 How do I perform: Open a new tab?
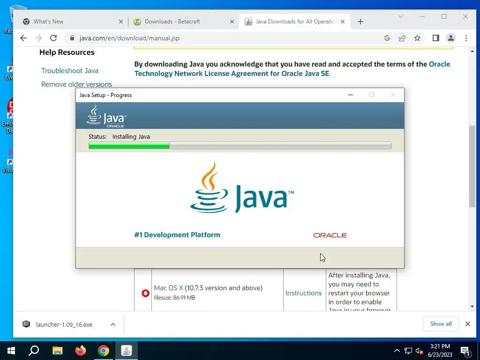360,22
